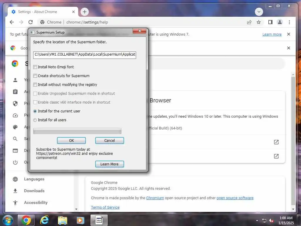Reload the Chrome settings page
Viewport: 301px width, 226px height.
[31, 22]
